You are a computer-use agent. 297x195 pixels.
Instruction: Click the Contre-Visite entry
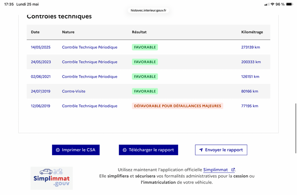click(74, 91)
